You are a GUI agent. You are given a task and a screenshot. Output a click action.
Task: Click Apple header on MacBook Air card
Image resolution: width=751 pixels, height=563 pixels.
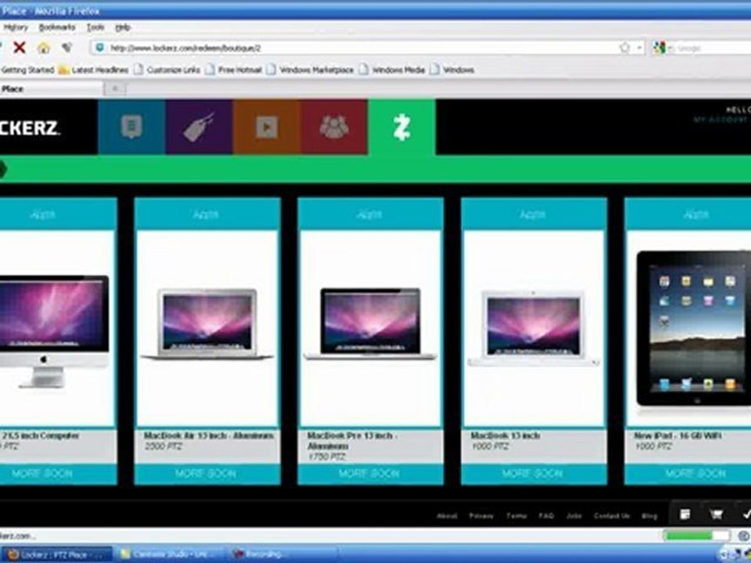(207, 214)
